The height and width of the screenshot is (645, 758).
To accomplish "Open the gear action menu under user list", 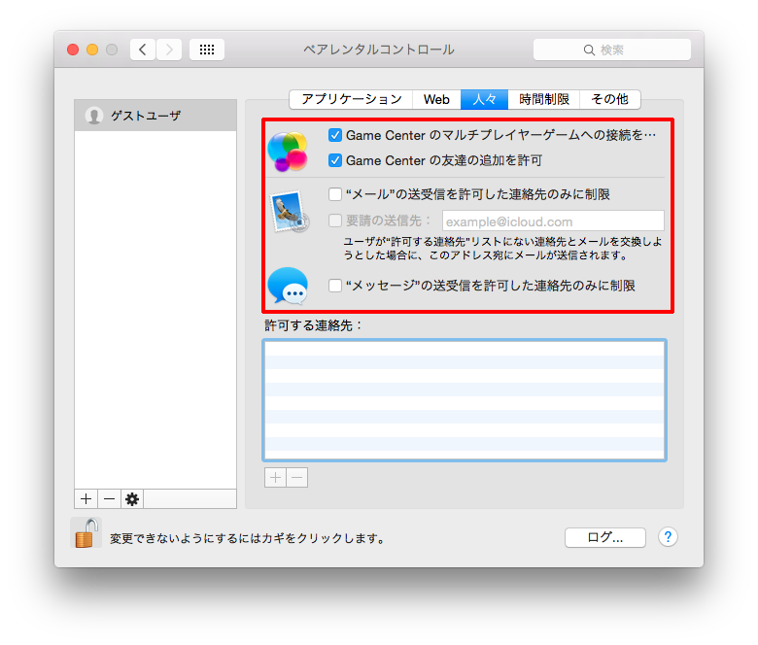I will [x=132, y=498].
